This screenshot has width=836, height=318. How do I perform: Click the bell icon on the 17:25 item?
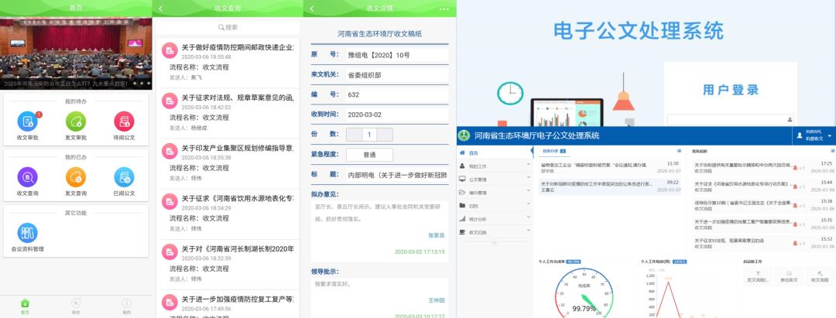(x=795, y=167)
